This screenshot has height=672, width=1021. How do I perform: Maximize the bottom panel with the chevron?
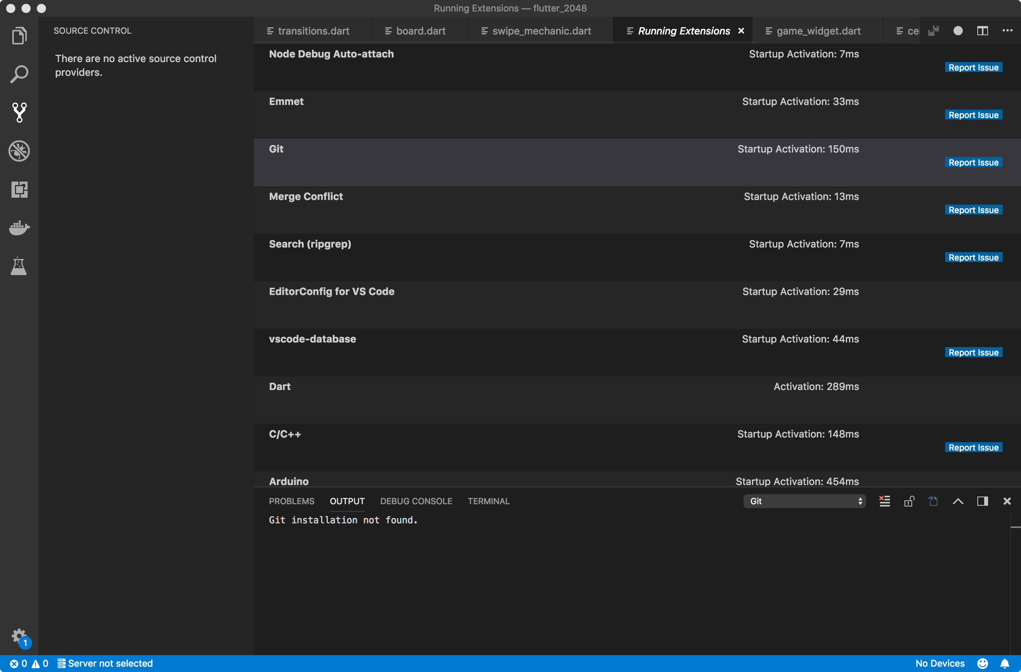click(958, 501)
